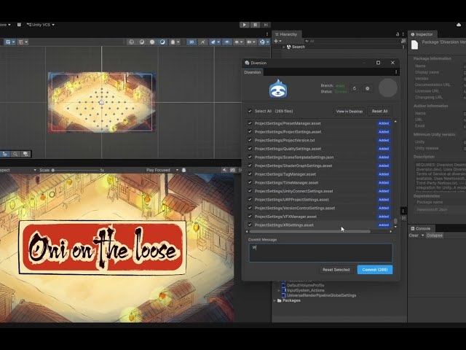This screenshot has height=350, width=466.
Task: Click the Play button in Unity toolbar
Action: click(245, 25)
